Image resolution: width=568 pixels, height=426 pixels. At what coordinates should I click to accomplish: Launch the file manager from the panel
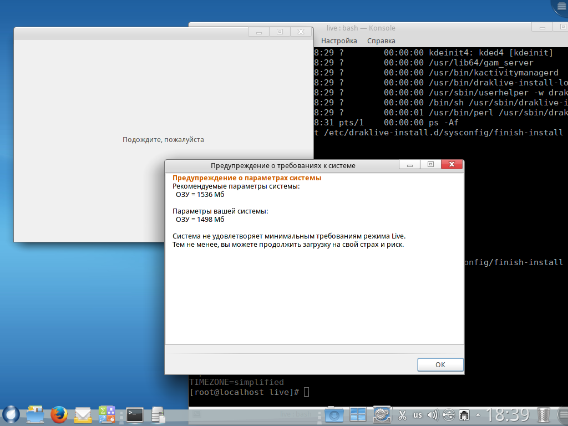(x=35, y=414)
